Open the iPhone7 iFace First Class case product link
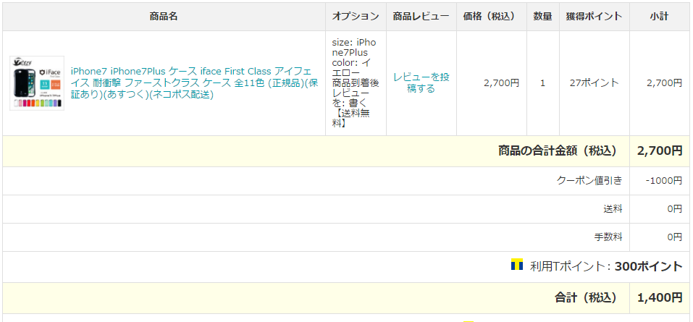 [x=195, y=83]
